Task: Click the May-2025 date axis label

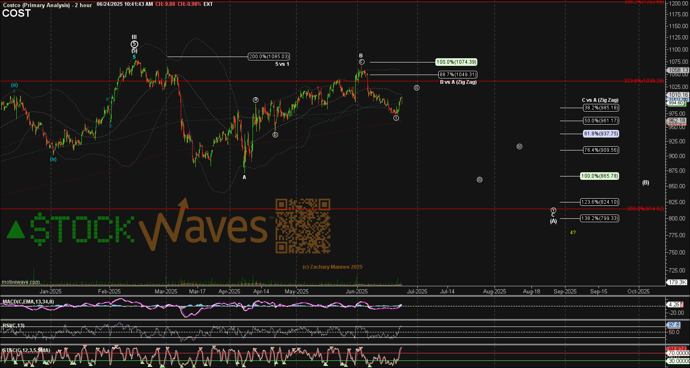Action: (x=297, y=291)
